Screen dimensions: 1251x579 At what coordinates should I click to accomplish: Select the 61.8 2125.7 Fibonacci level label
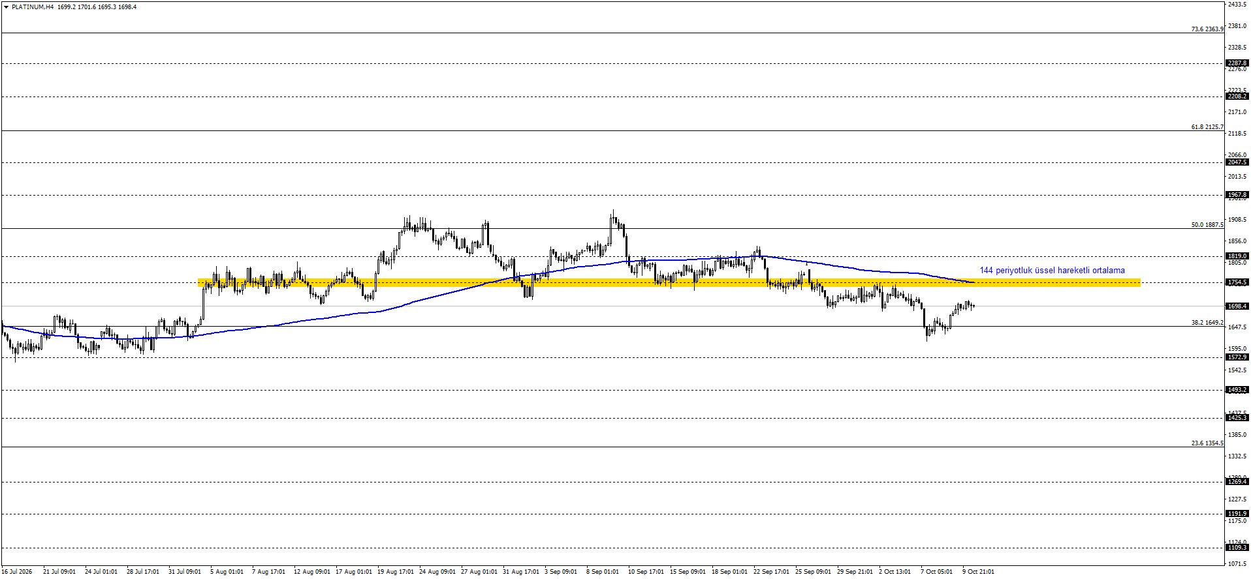pyautogui.click(x=1207, y=127)
